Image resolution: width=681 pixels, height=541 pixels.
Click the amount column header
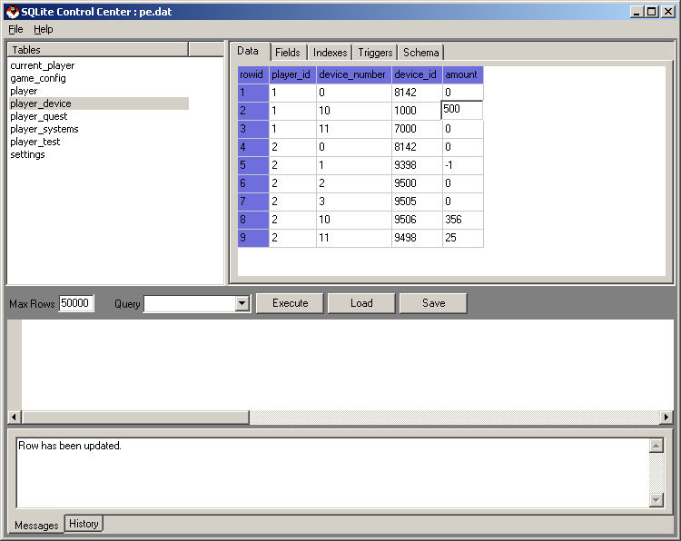[462, 74]
